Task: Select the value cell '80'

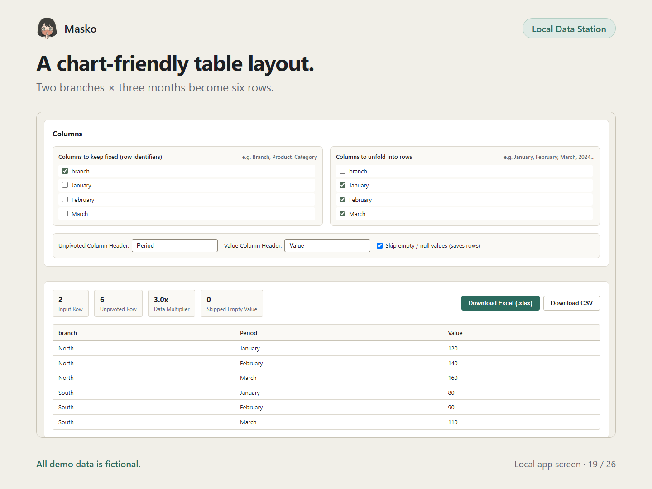Action: pos(451,393)
